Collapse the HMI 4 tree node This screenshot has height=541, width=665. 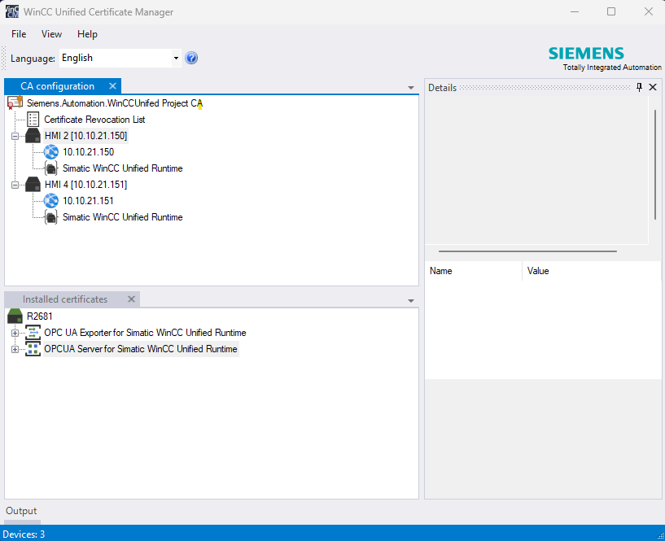click(x=15, y=185)
